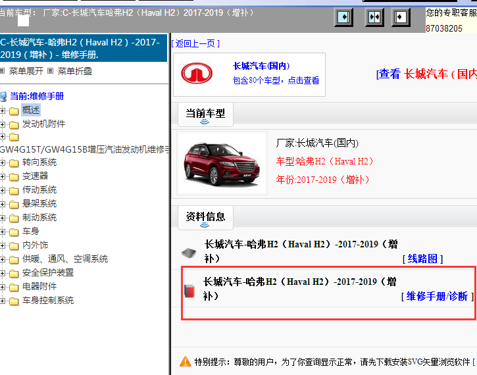477x375 pixels.
Task: Click 查看 长城汽车 link at right
Action: coord(426,74)
